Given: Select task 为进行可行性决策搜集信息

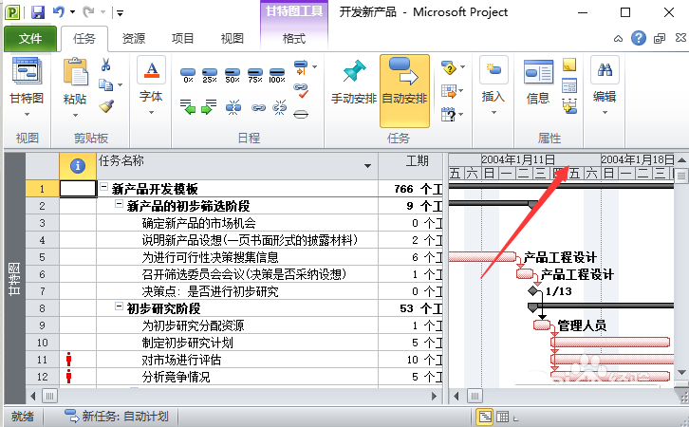Looking at the screenshot, I should point(210,257).
